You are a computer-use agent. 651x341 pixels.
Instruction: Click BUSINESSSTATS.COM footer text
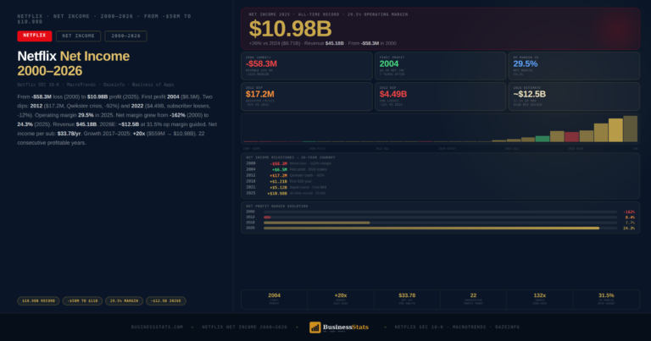click(157, 327)
